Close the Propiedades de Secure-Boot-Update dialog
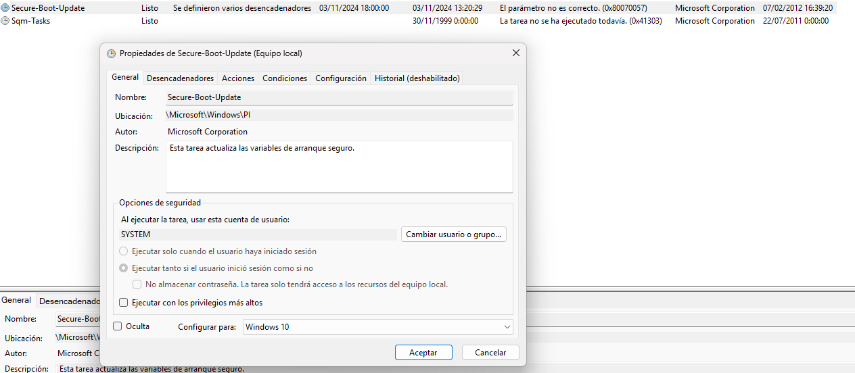Image resolution: width=855 pixels, height=373 pixels. (515, 53)
